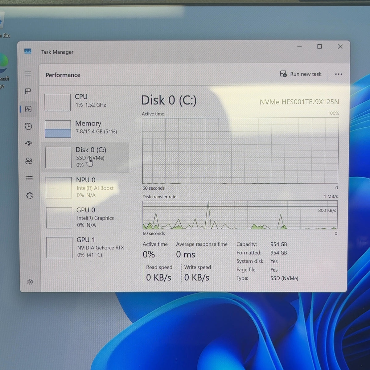Click the CPU mini graph thumbnail
Screen dimensions: 370x370
58,102
